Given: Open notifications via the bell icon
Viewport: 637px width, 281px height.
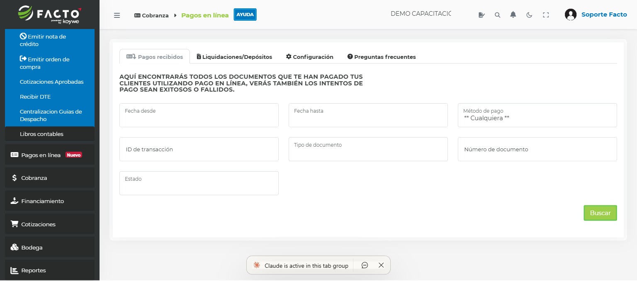Looking at the screenshot, I should 513,15.
